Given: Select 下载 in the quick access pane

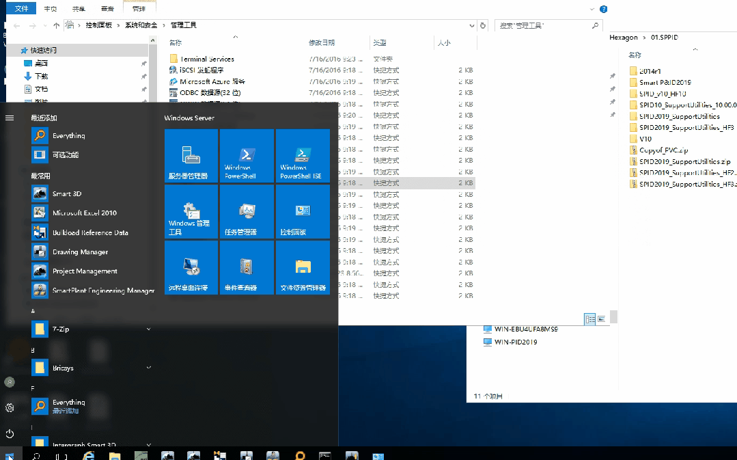Looking at the screenshot, I should (41, 76).
